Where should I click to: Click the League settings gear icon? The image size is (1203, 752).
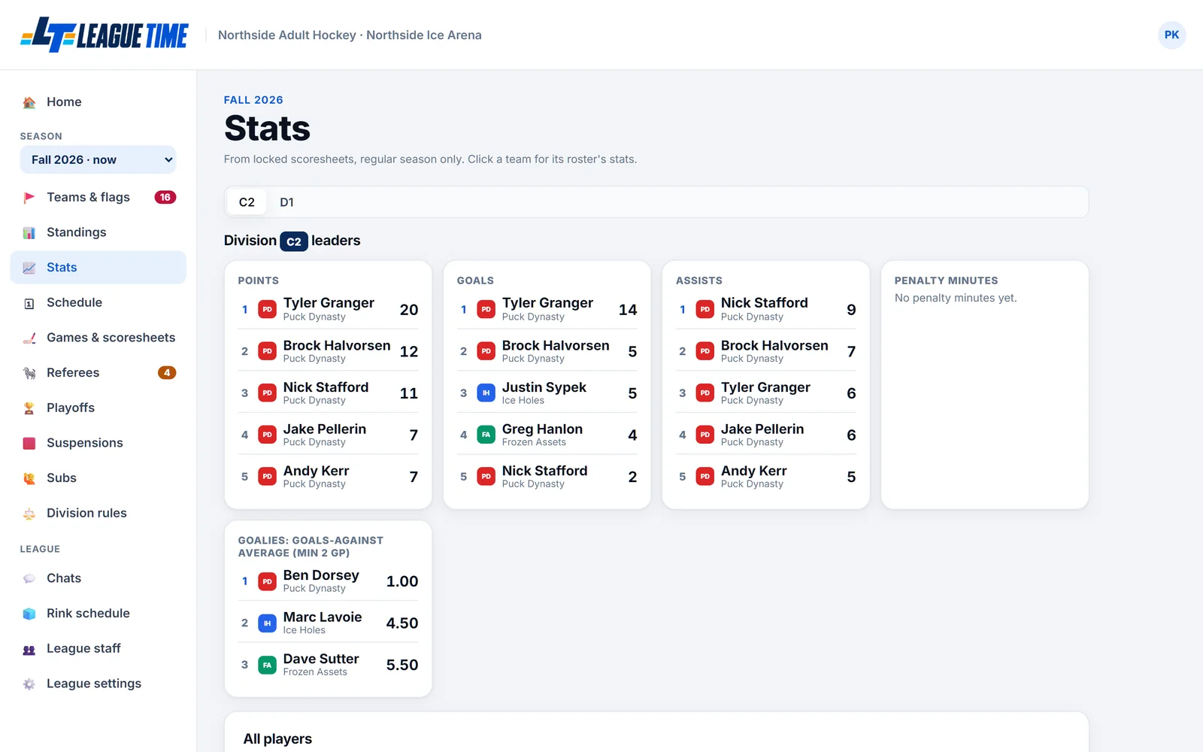29,684
